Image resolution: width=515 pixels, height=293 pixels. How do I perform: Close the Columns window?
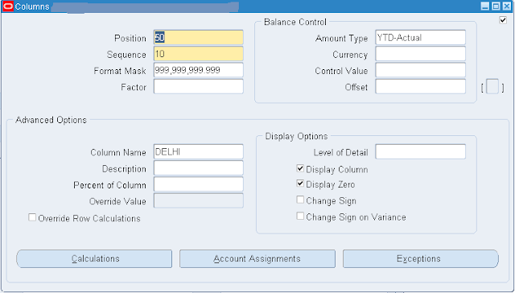[507, 6]
